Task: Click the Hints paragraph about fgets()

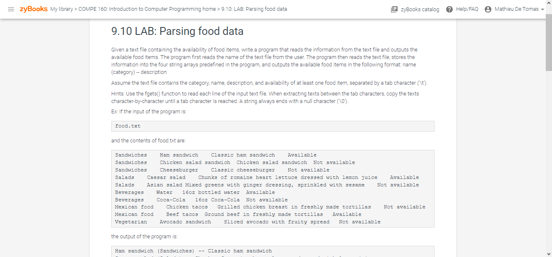Action: 265,97
